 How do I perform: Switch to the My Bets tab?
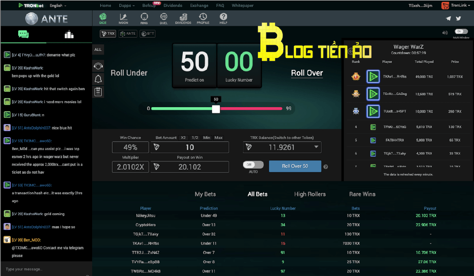pyautogui.click(x=205, y=194)
